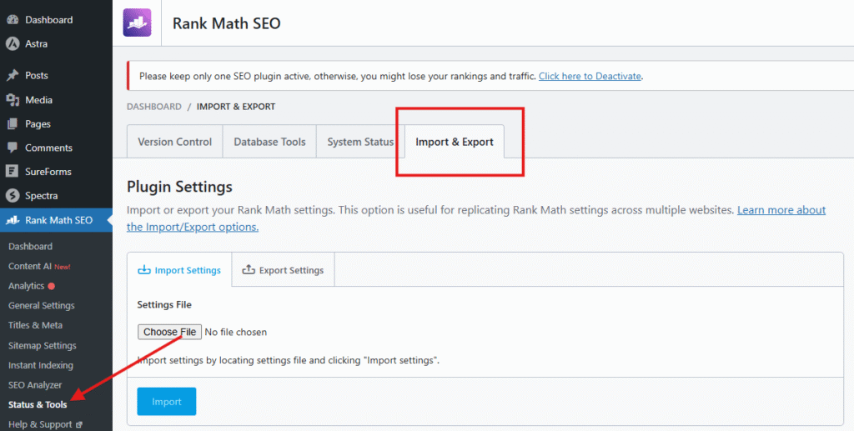Click the 'Plugin Settings' heading
The height and width of the screenshot is (431, 854).
[180, 188]
